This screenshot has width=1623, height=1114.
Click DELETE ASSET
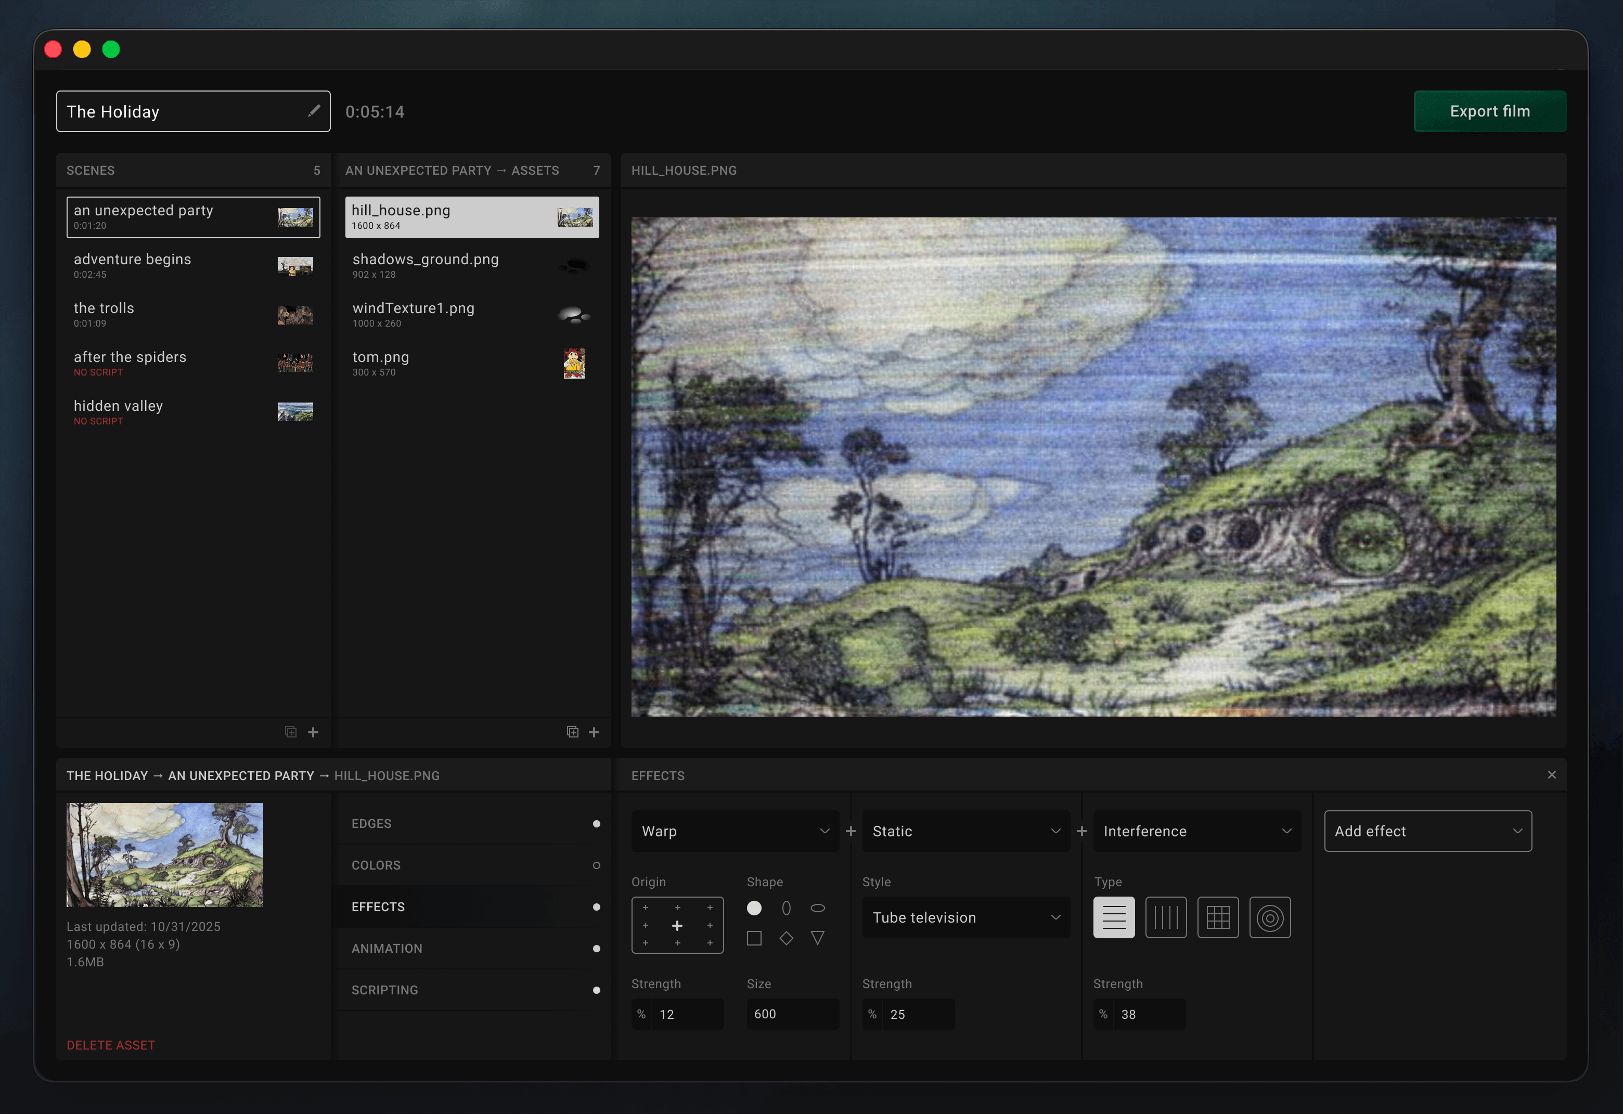[x=110, y=1045]
